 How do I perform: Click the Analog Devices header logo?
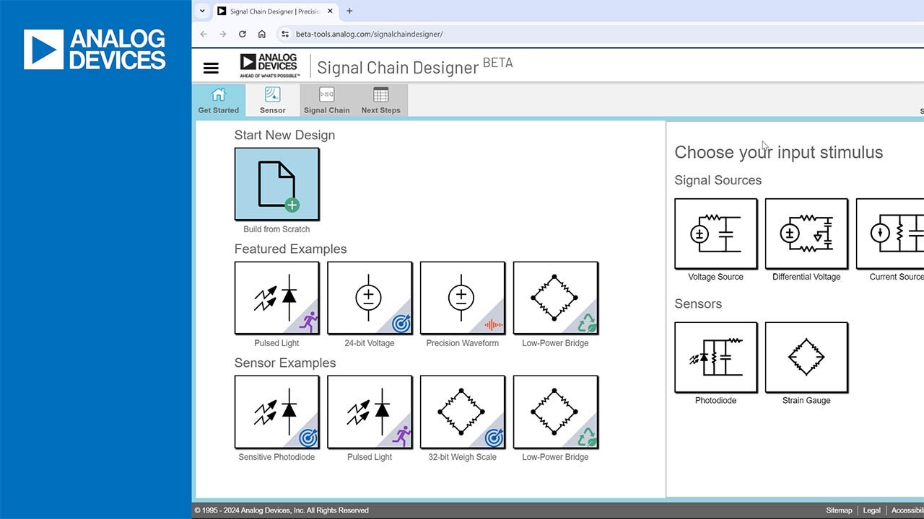pos(269,66)
